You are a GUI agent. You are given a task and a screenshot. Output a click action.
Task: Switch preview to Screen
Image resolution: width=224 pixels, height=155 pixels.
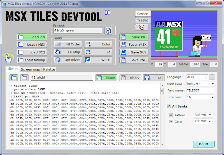pyautogui.click(x=143, y=14)
